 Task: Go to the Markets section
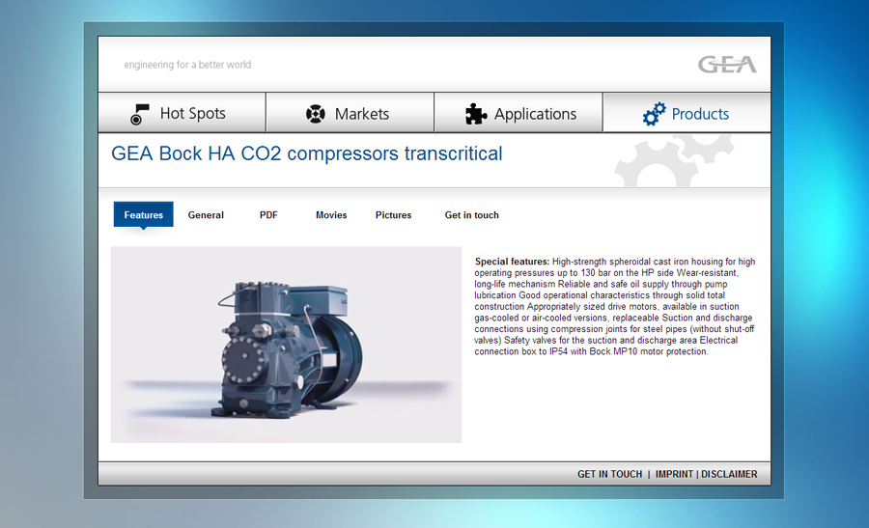(x=361, y=114)
